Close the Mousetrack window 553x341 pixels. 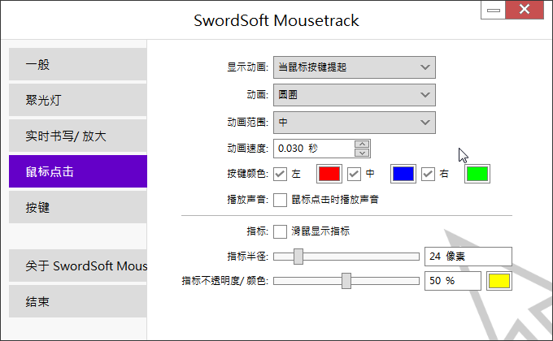pos(525,10)
